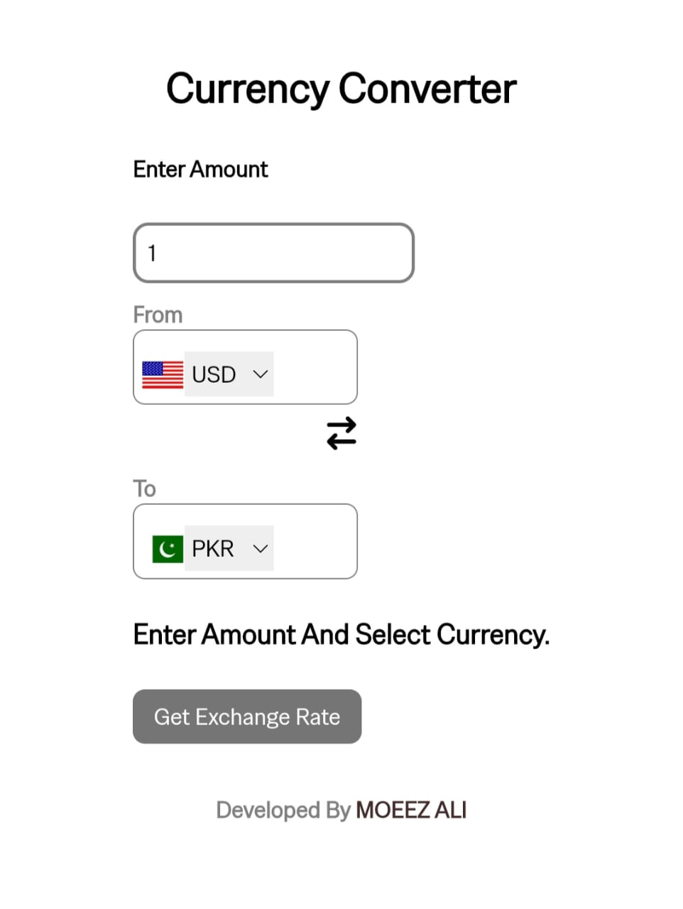Click the Currency Converter heading
Screen dimensions: 683x909
pos(341,89)
